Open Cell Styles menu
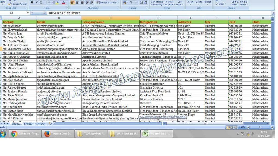The height and width of the screenshot is (156, 278). click(x=179, y=3)
